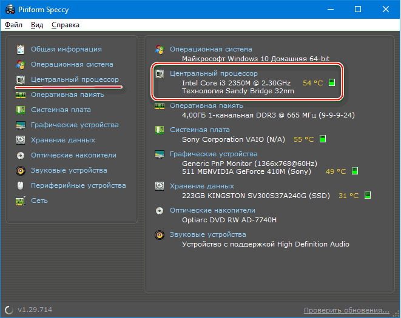Screen dimensions: 401x318
Task: Click the 223GB KINGSTON SV300S37A240G (SSD) text
Action: coord(256,196)
